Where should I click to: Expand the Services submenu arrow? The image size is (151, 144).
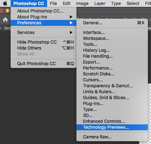click(71, 32)
